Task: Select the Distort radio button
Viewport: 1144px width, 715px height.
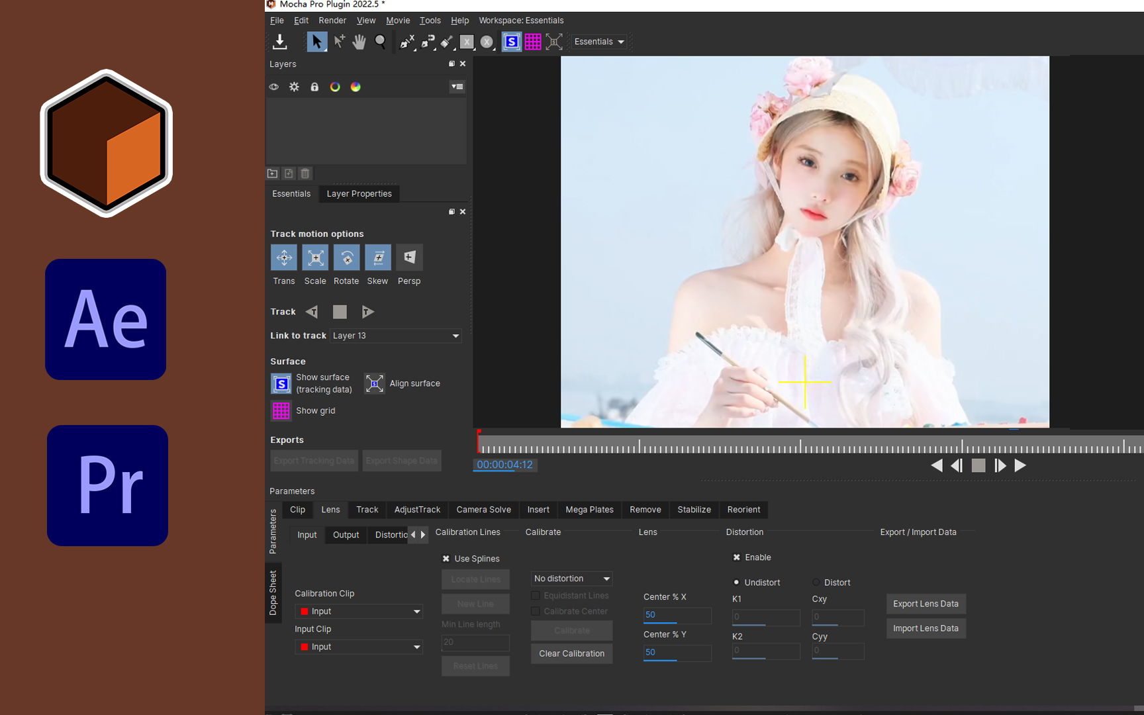Action: click(x=816, y=583)
